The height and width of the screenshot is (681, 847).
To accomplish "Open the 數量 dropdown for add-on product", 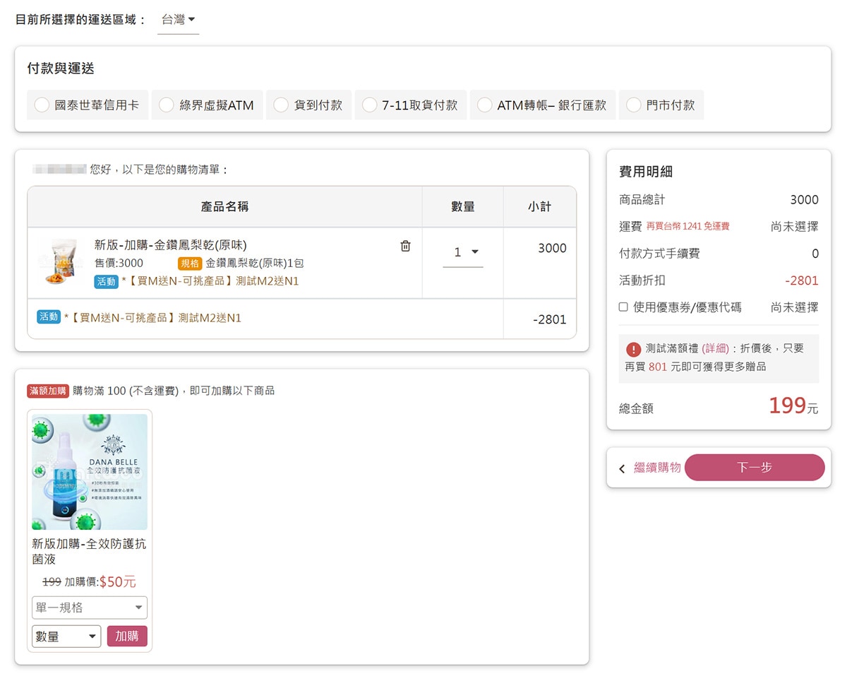I will (66, 636).
